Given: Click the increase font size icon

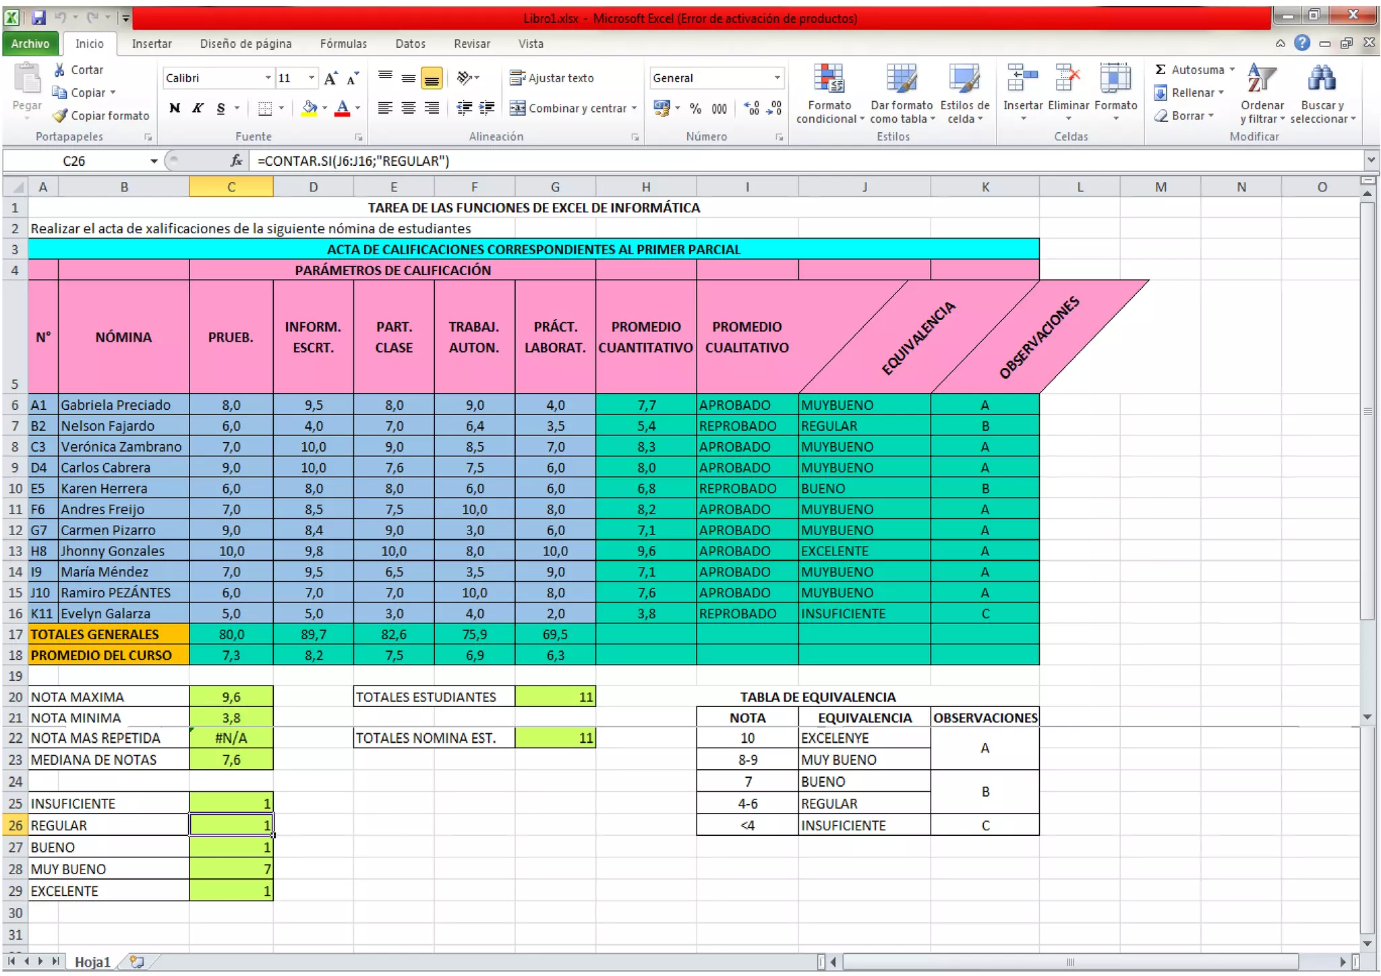Looking at the screenshot, I should (330, 78).
